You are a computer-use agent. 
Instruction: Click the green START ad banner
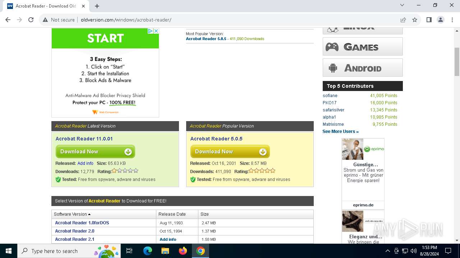pyautogui.click(x=105, y=38)
